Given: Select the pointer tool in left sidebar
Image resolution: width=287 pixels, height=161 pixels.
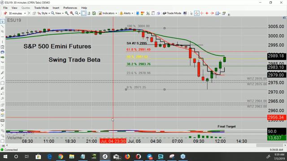Looking at the screenshot, I should [2, 21].
